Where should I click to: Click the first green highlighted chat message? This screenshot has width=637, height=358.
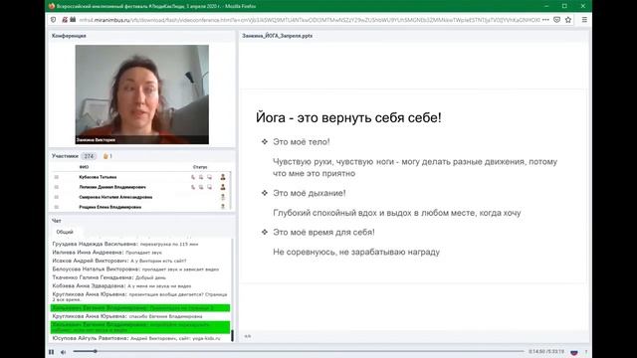point(140,308)
